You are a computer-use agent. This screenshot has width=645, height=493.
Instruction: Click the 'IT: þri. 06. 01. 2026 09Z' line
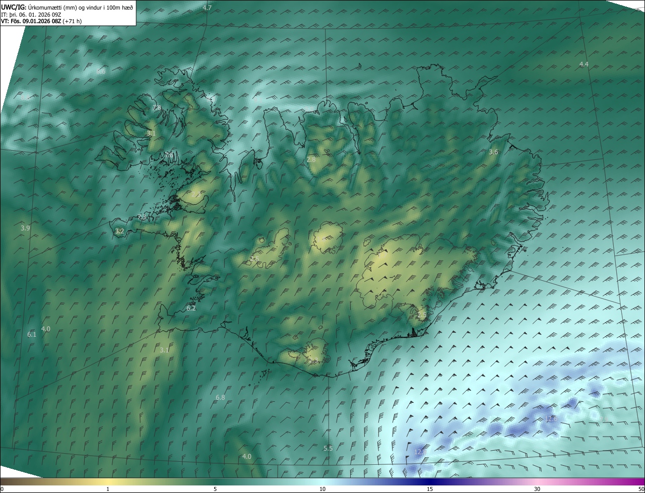pyautogui.click(x=31, y=15)
